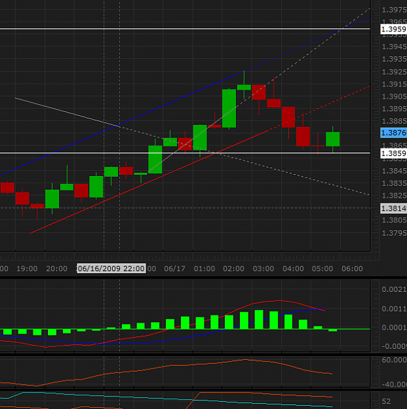This screenshot has width=407, height=409.
Task: Click the 1.3935 price axis value
Action: click(394, 59)
